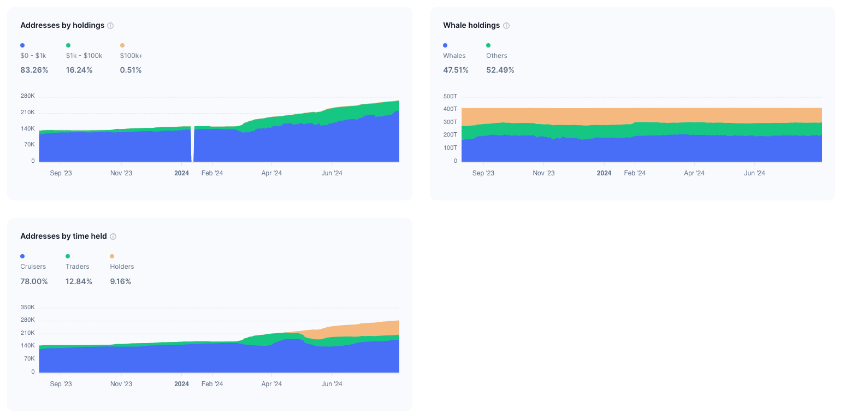Click the Addresses by holdings title
The width and height of the screenshot is (845, 419).
pyautogui.click(x=62, y=25)
